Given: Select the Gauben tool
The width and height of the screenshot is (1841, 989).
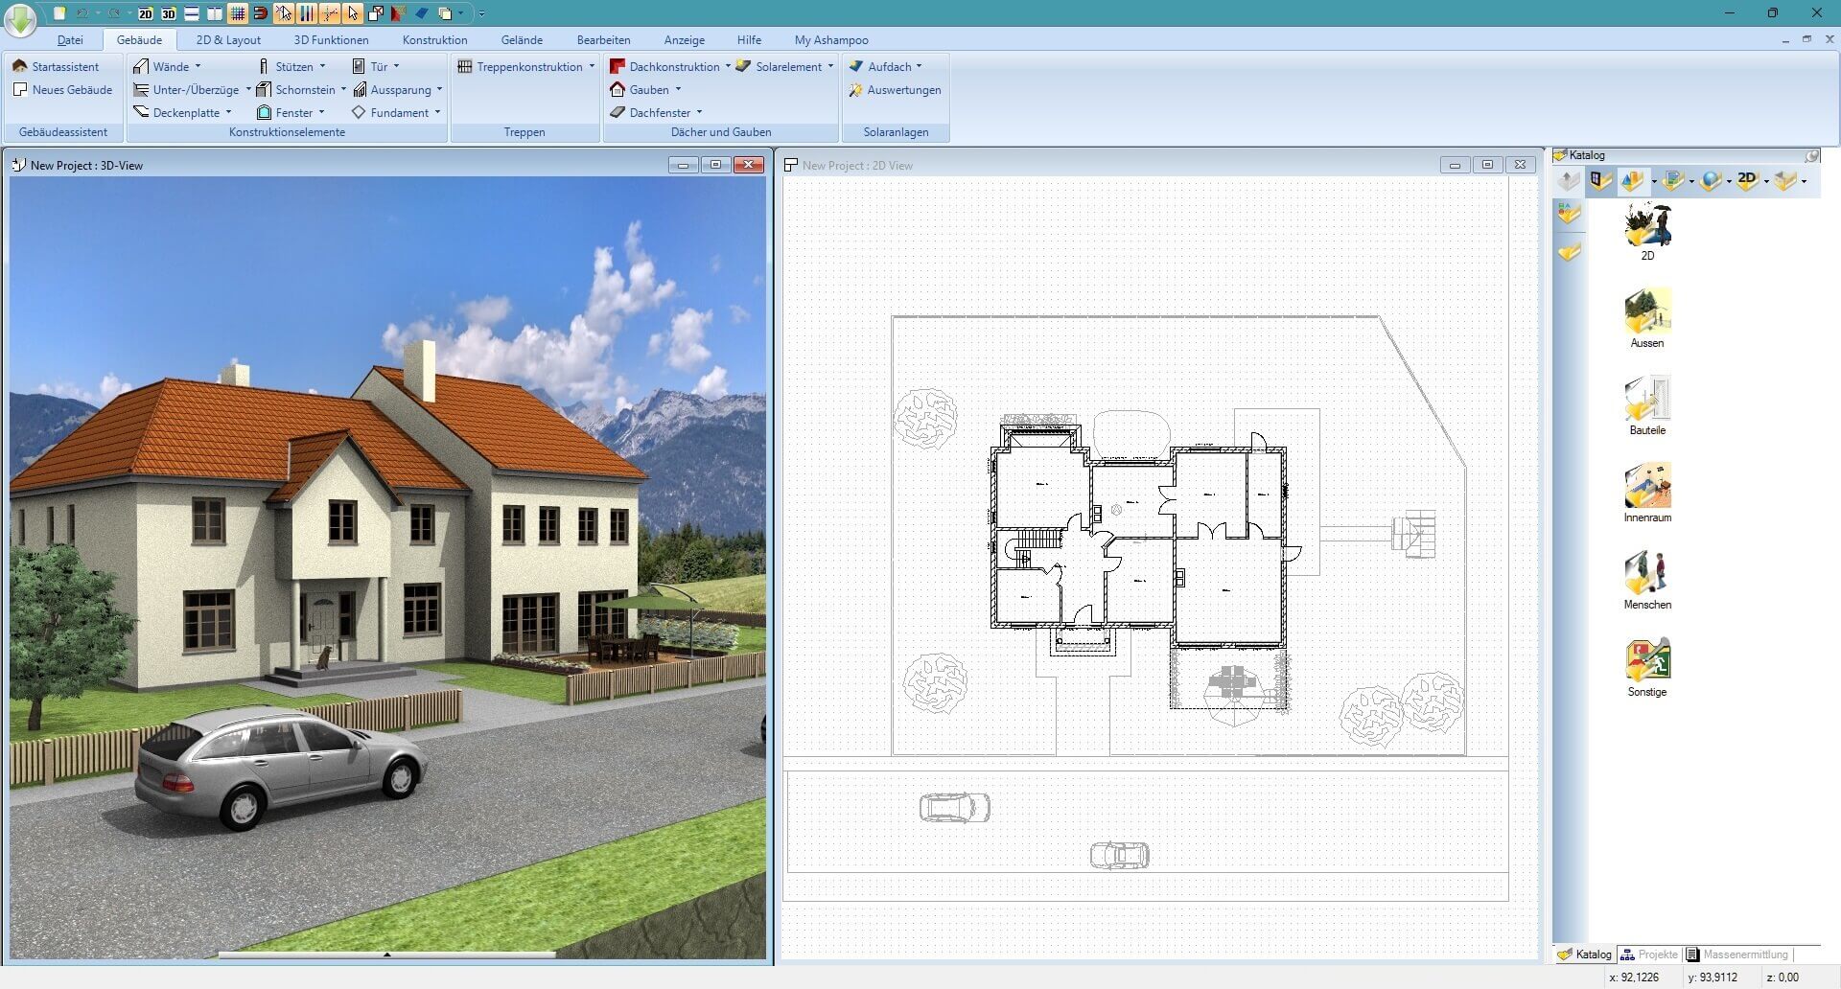Looking at the screenshot, I should click(x=650, y=89).
